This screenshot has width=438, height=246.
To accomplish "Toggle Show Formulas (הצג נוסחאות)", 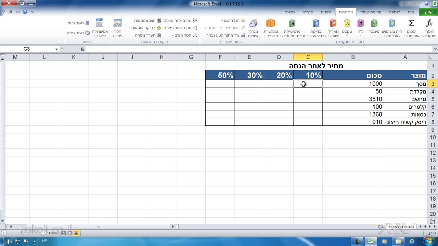I will (147, 20).
